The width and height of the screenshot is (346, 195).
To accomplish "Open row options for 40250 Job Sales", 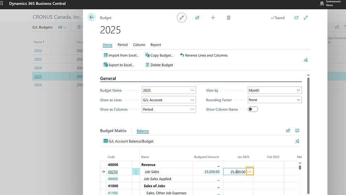I will 136,172.
